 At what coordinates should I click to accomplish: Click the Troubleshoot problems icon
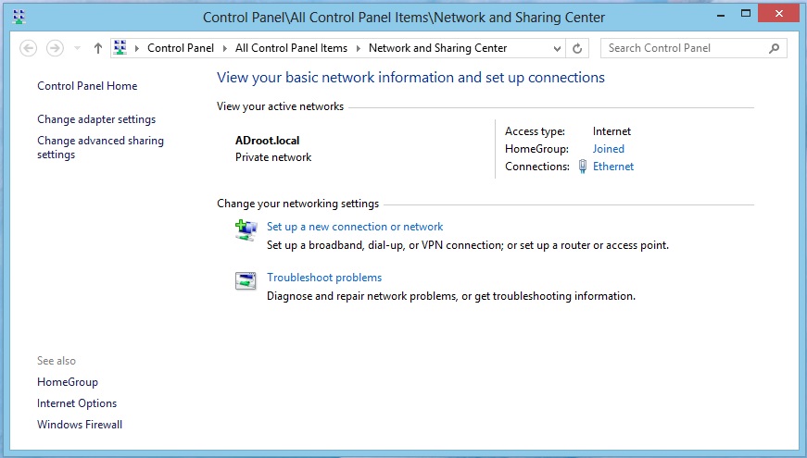click(246, 281)
